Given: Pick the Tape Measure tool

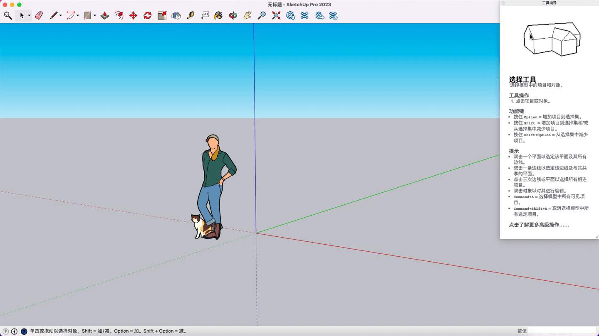Looking at the screenshot, I should click(x=191, y=16).
